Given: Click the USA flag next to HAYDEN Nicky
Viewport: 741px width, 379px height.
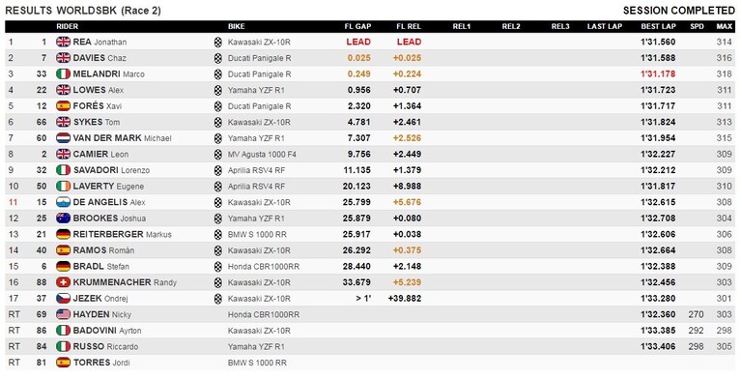Looking at the screenshot, I should click(63, 314).
